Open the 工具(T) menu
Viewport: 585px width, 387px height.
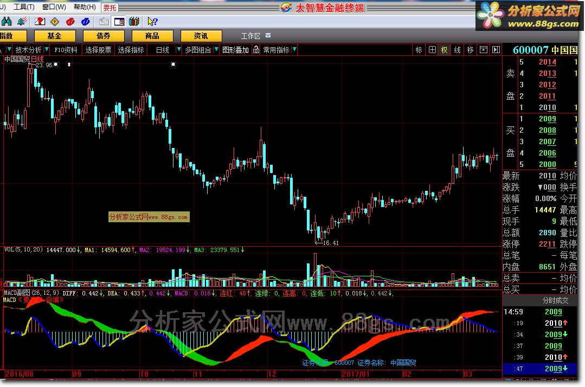click(x=24, y=7)
